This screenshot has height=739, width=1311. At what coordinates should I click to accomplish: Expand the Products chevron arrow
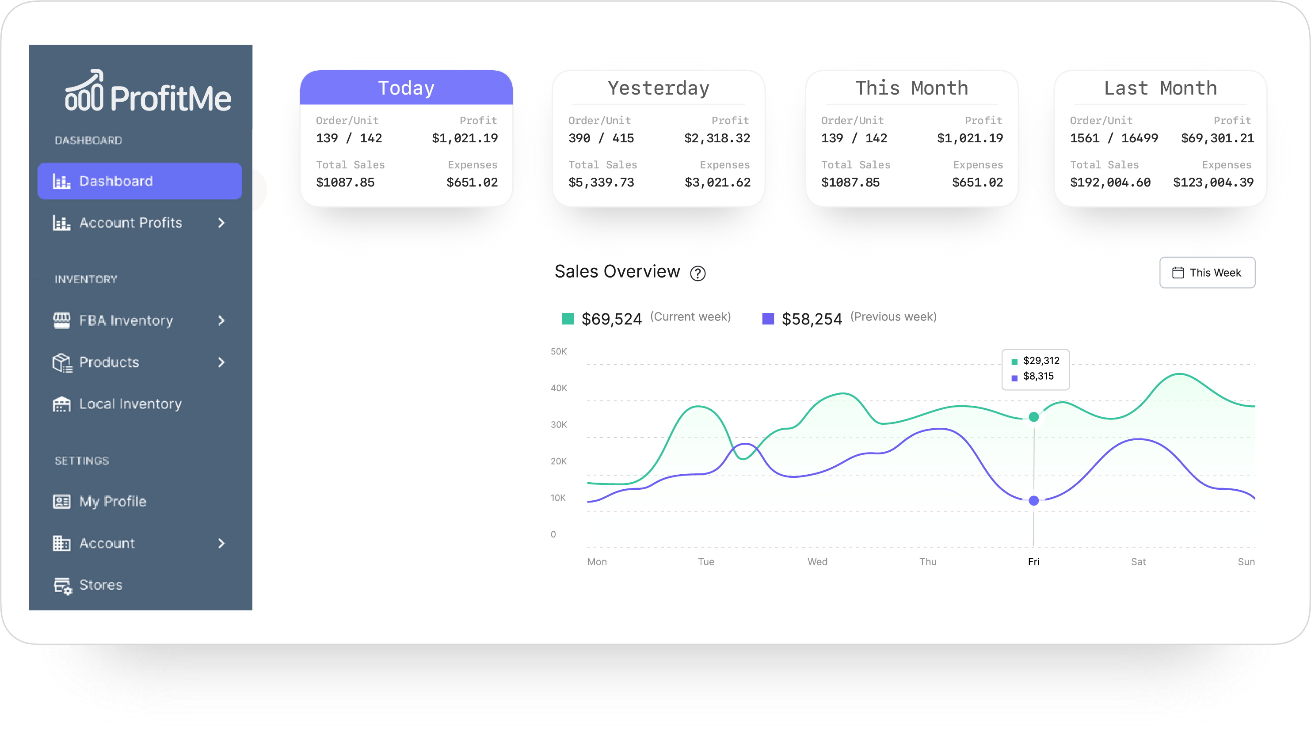click(x=221, y=362)
